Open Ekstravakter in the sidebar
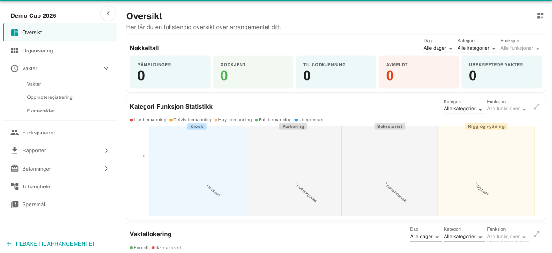 coord(41,111)
